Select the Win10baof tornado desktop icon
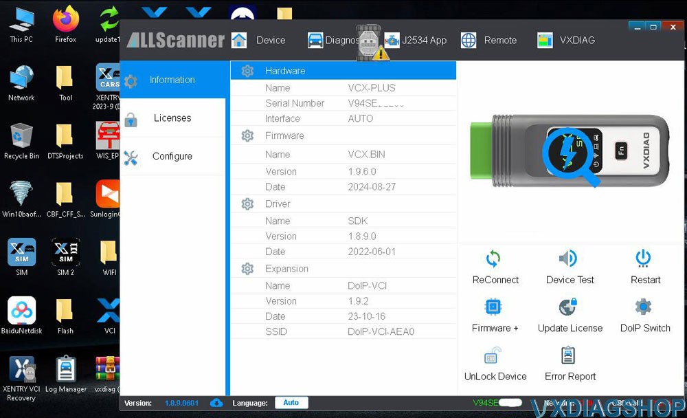Screen dimensions: 687x418 click(21, 199)
